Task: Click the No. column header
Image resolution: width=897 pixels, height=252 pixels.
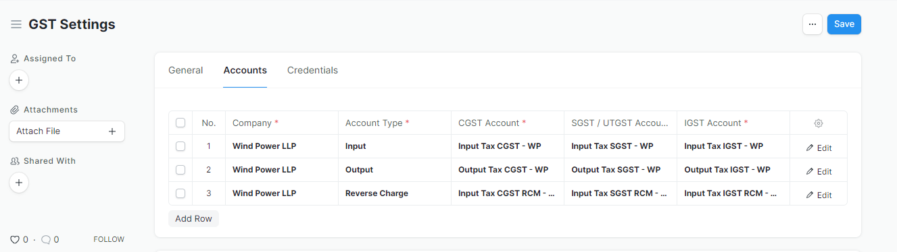Action: [209, 123]
